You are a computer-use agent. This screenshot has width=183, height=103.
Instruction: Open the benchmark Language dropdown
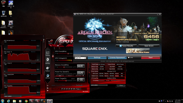80,58
